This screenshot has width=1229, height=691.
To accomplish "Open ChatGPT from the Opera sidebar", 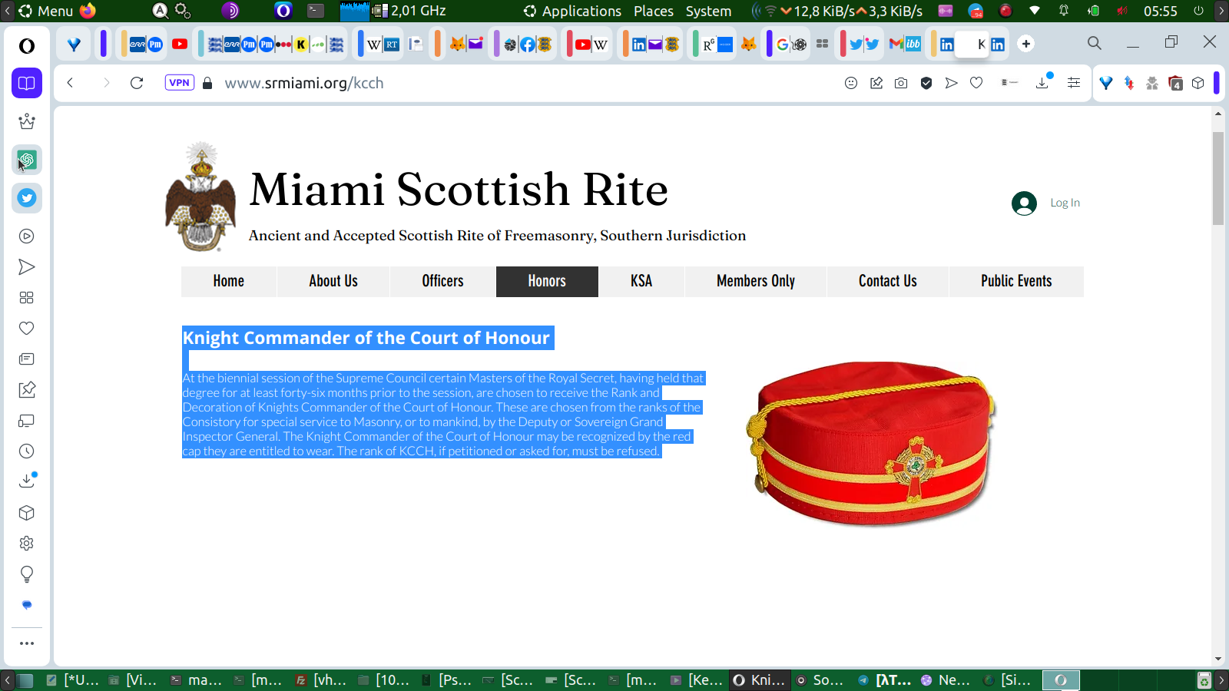I will click(27, 160).
